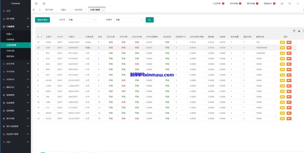Click the green search magnifier button
The width and height of the screenshot is (304, 153).
[x=150, y=20]
